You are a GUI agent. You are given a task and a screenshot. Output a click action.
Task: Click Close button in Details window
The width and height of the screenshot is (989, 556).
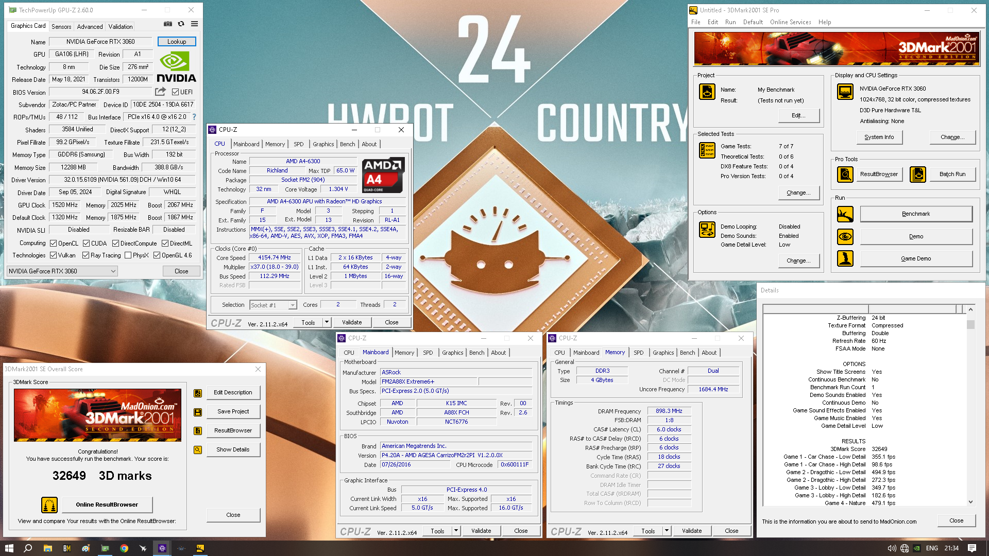tap(956, 520)
